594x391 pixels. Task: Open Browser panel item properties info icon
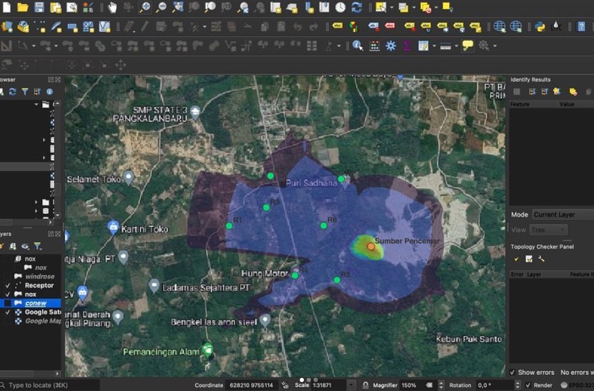pyautogui.click(x=50, y=92)
